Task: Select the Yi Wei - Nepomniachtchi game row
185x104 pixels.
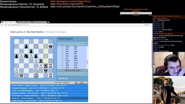Action: pos(49,90)
